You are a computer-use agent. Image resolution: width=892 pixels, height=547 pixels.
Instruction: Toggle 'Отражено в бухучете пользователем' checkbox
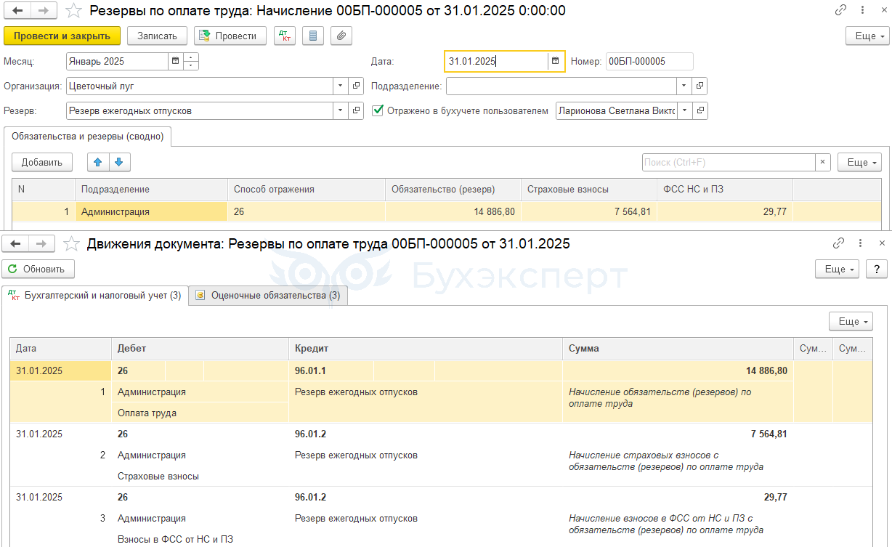point(378,111)
